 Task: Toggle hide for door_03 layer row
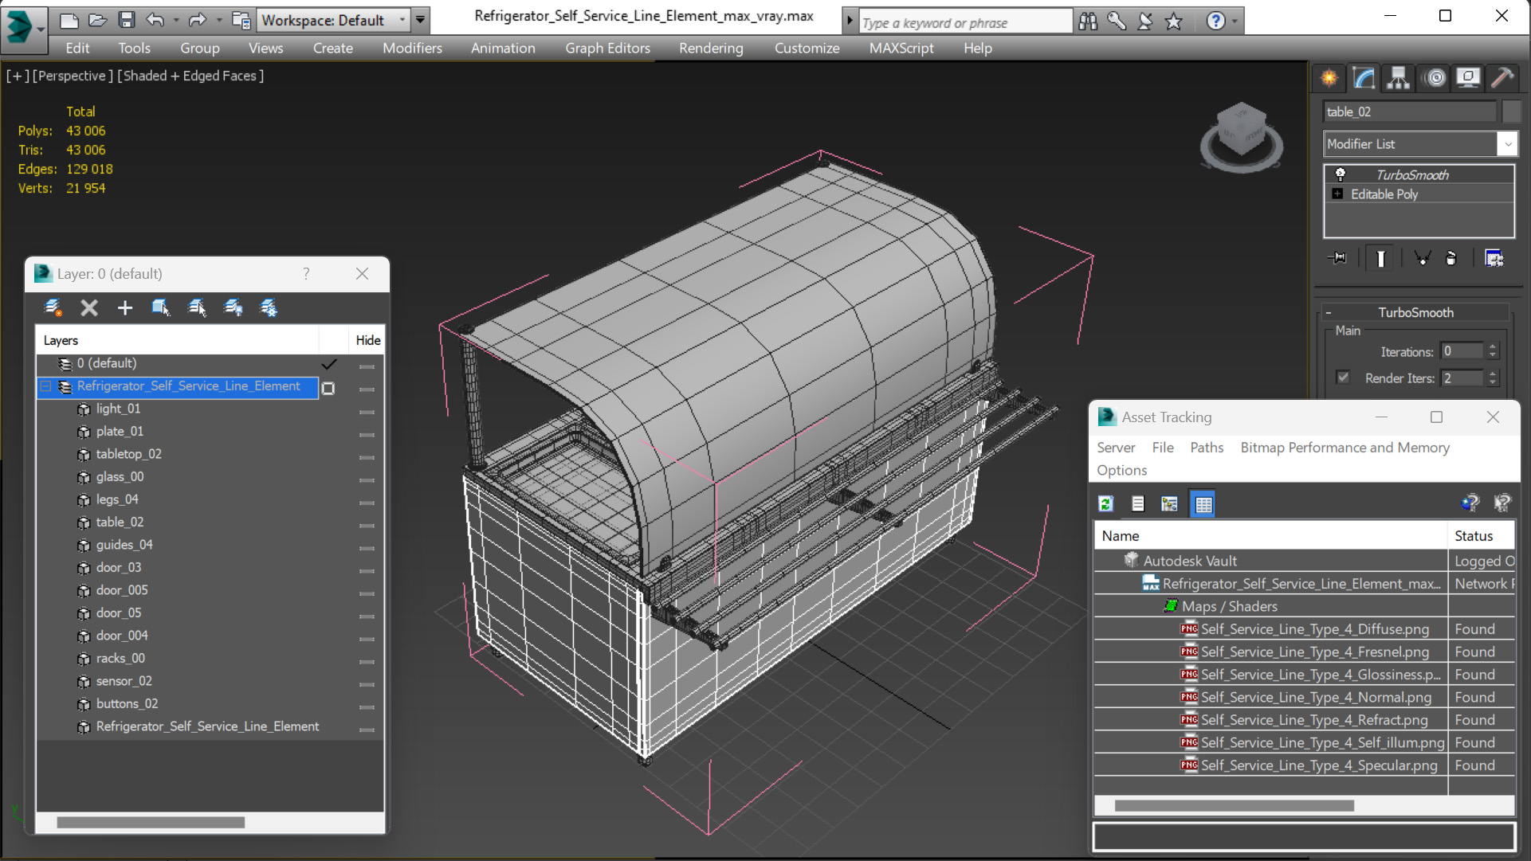tap(367, 571)
